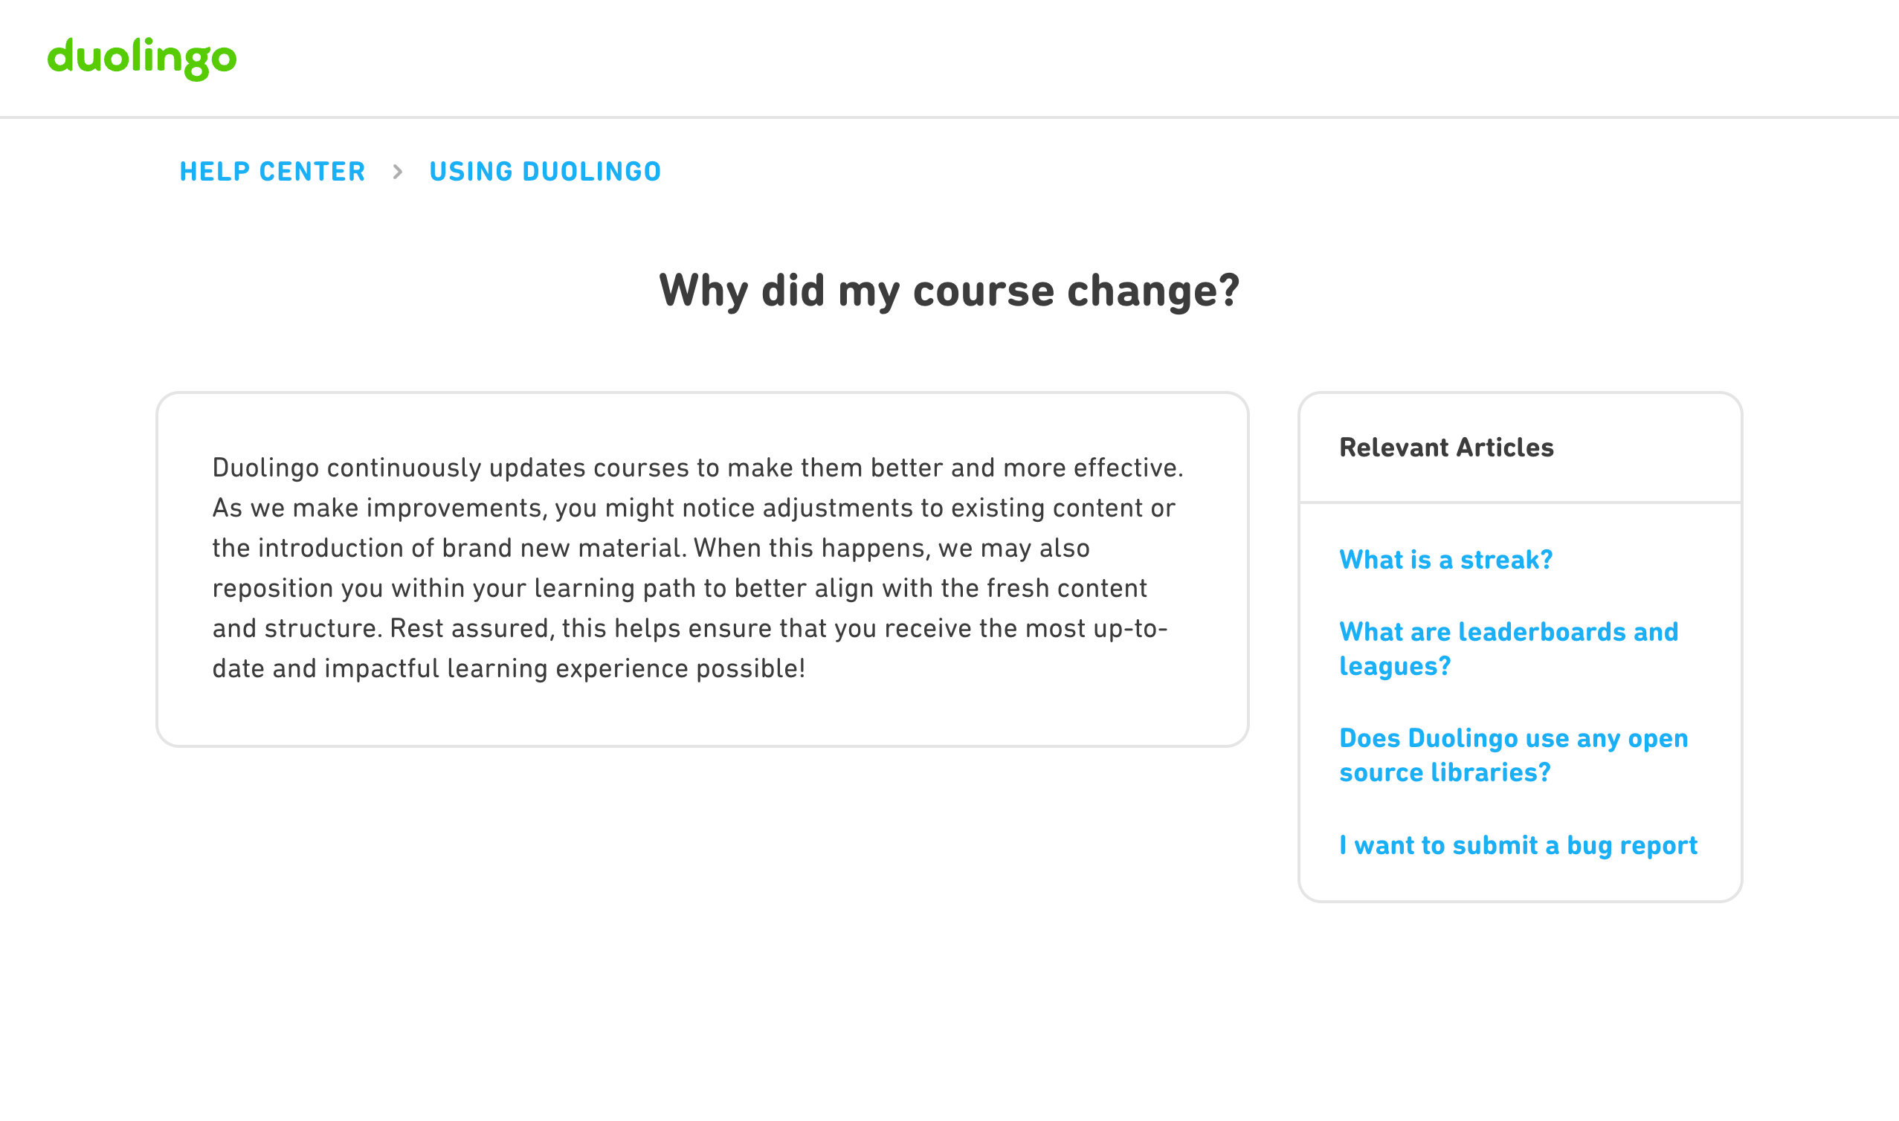1899x1121 pixels.
Task: Select the streak article in the sidebar
Action: pos(1445,560)
